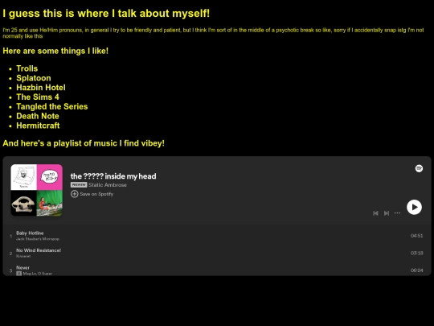434x326 pixels.
Task: Play the track Never
Action: click(217, 270)
